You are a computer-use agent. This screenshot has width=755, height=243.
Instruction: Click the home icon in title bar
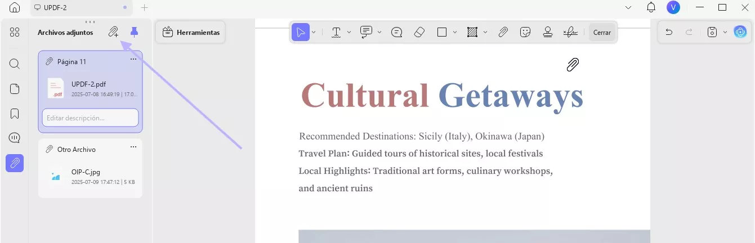(15, 7)
